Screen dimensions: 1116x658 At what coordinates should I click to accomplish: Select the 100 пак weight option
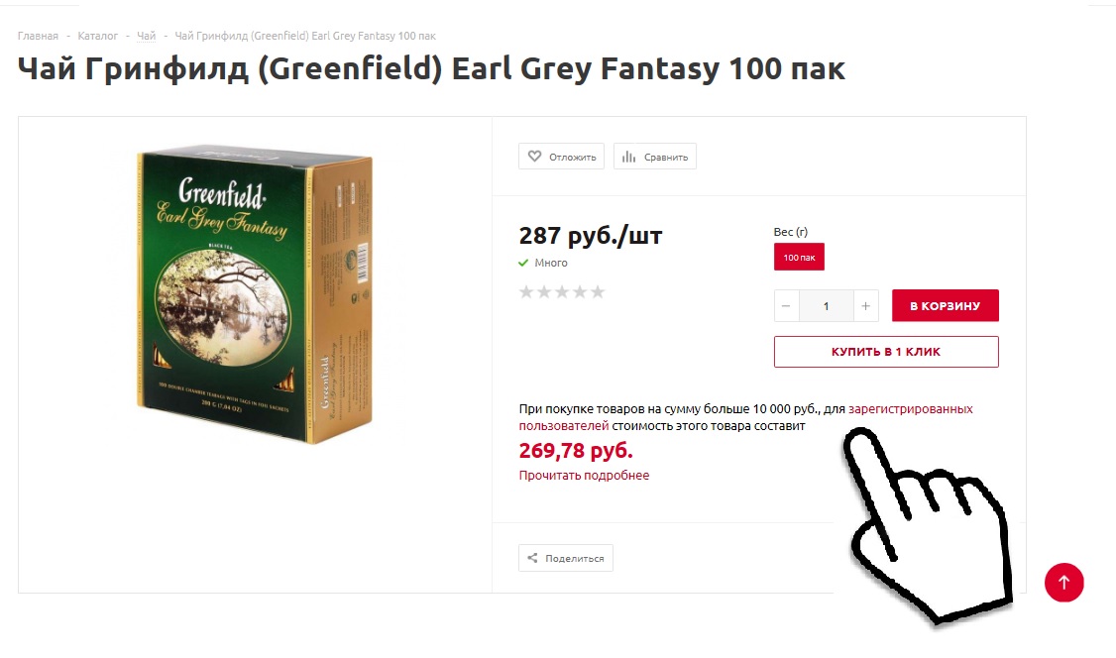799,258
